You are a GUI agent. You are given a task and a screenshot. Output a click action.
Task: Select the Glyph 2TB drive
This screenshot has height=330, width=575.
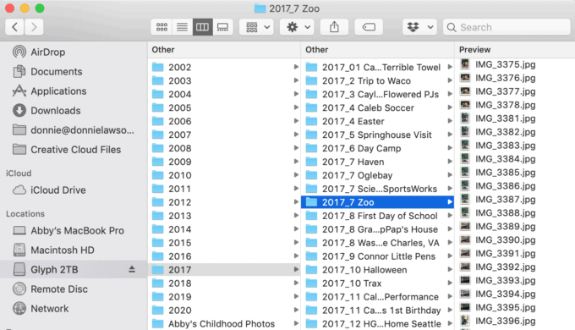pyautogui.click(x=74, y=269)
